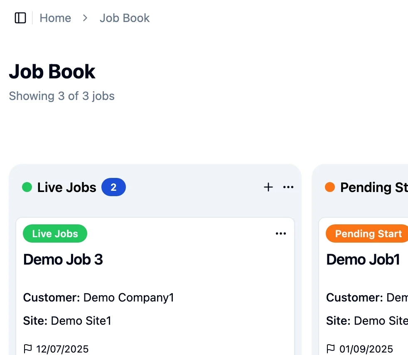
Task: Click the green Live Jobs tag on card
Action: coord(55,233)
